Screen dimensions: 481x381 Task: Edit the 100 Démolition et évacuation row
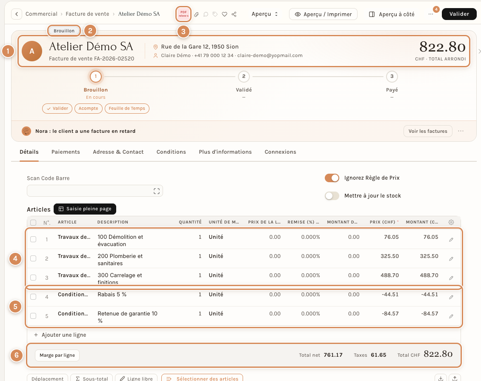[451, 240]
